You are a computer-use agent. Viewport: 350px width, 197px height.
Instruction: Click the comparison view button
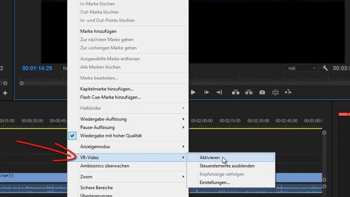288,92
